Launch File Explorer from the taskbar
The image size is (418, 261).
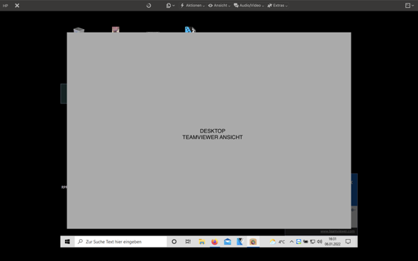202,242
